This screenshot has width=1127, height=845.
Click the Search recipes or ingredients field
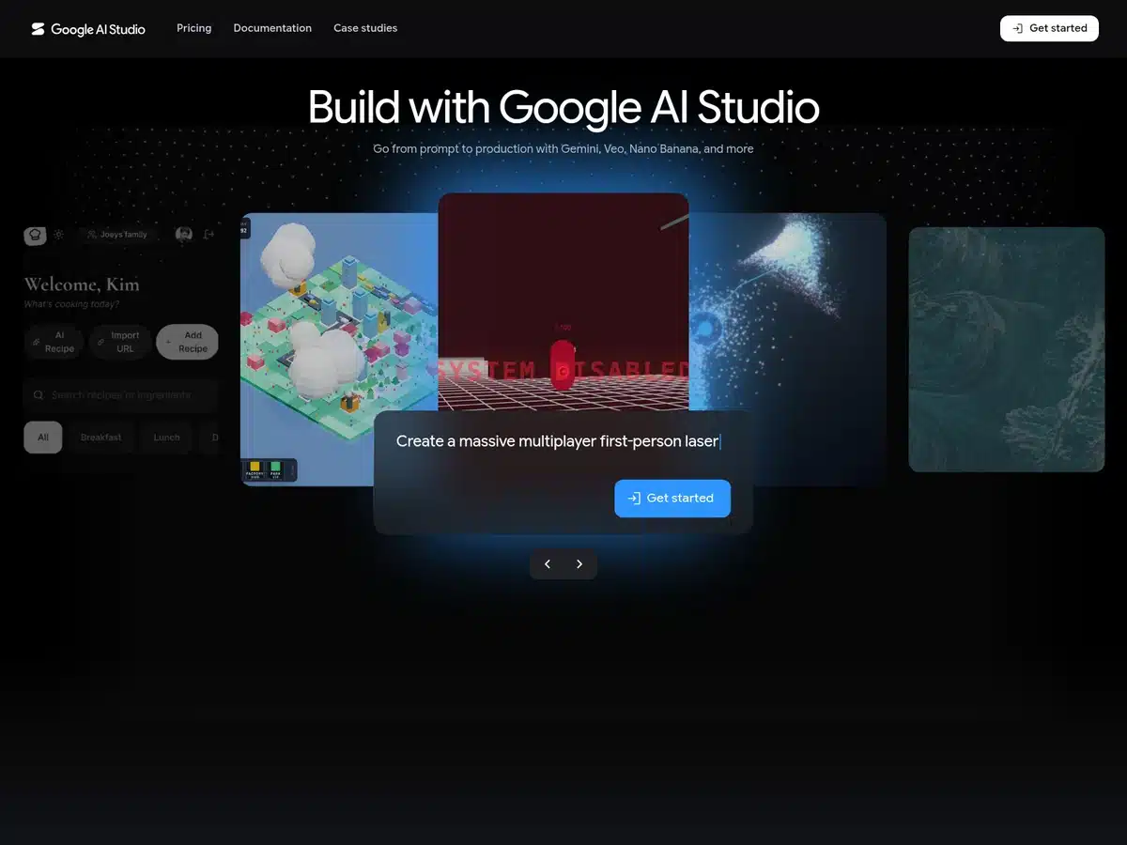coord(121,395)
